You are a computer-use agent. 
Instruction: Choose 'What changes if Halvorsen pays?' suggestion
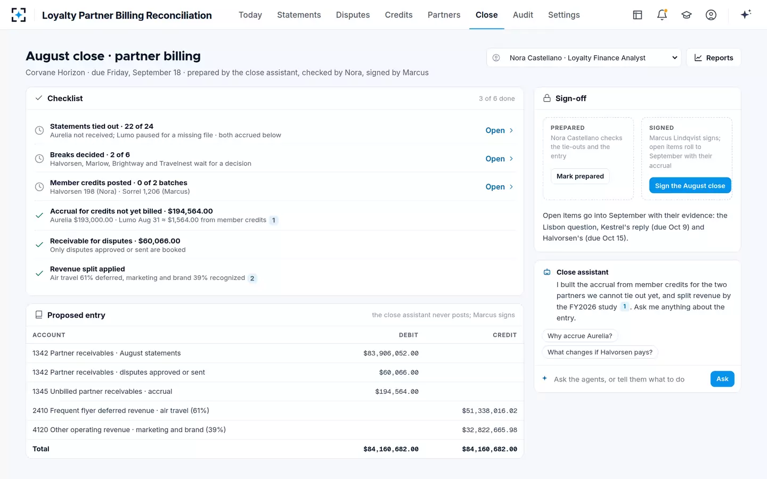(x=600, y=352)
